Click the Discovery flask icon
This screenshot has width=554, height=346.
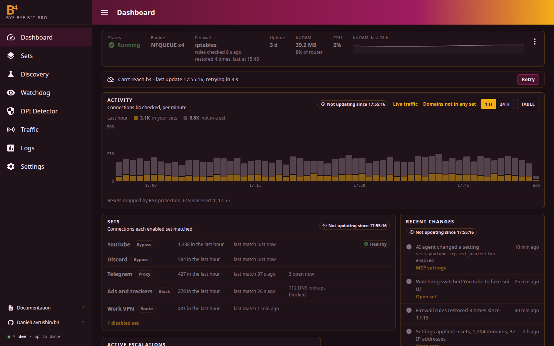click(11, 74)
